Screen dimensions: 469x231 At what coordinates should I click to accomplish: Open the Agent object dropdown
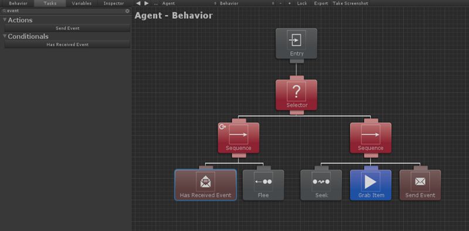click(189, 4)
